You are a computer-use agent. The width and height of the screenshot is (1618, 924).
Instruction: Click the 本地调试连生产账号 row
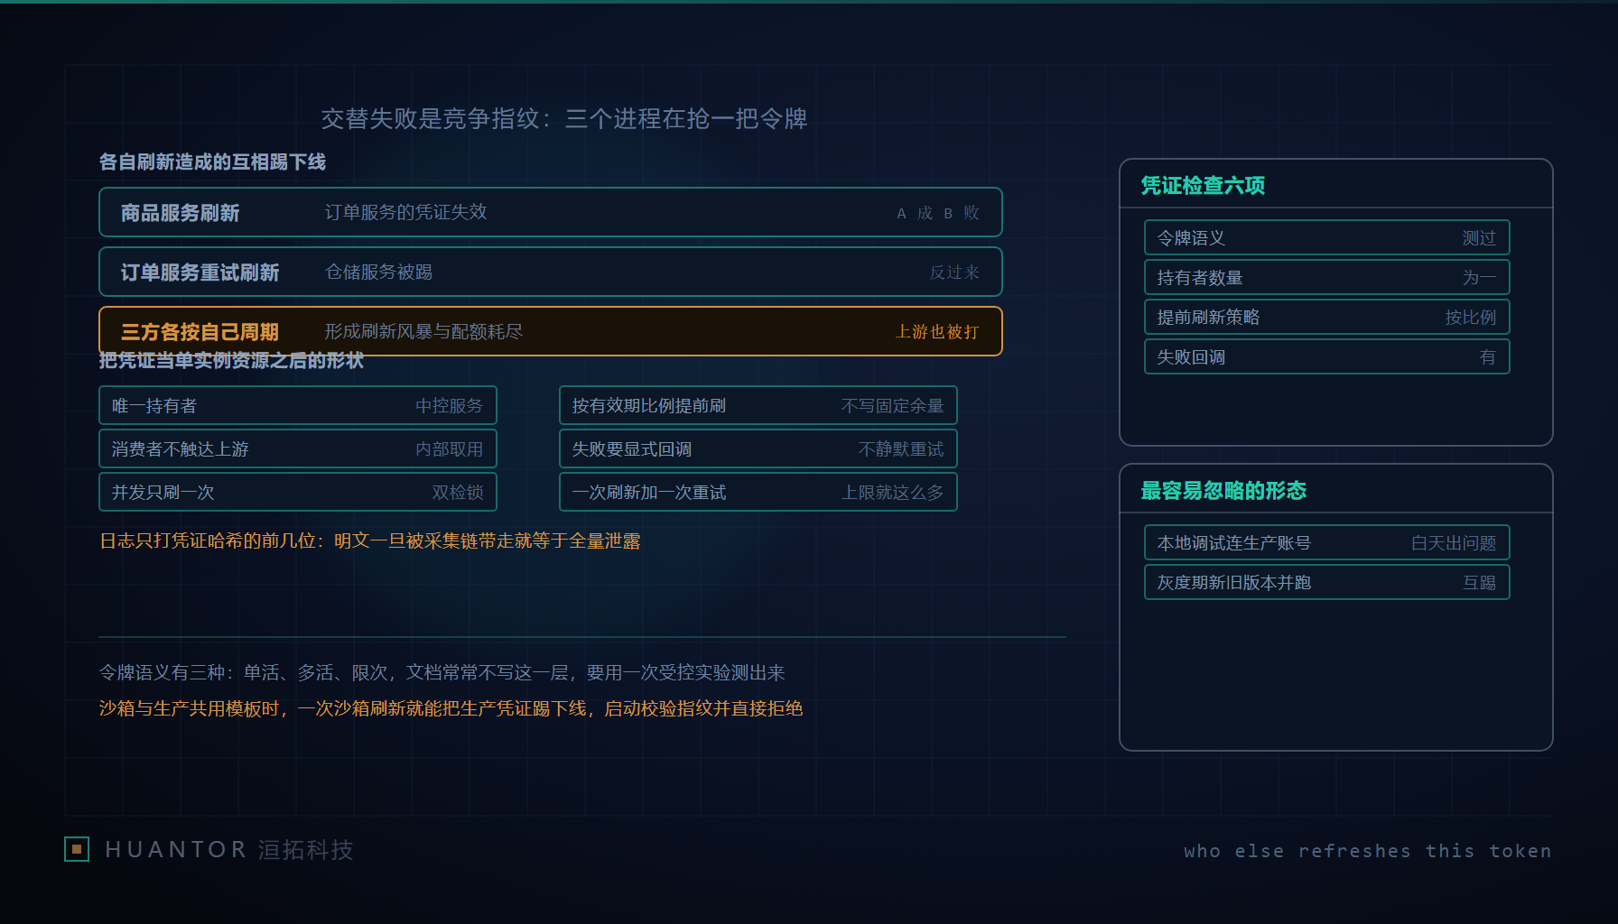click(x=1327, y=542)
